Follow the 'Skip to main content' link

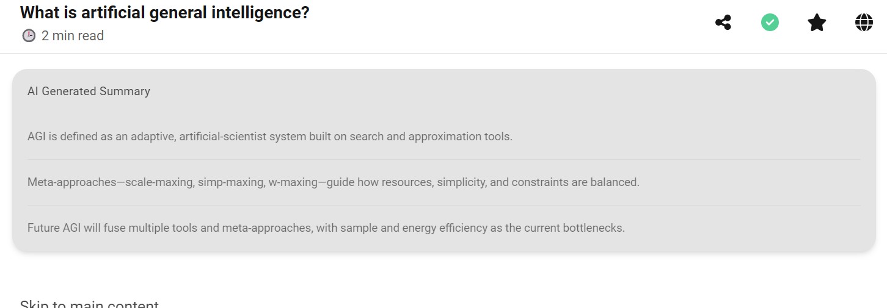(x=89, y=304)
